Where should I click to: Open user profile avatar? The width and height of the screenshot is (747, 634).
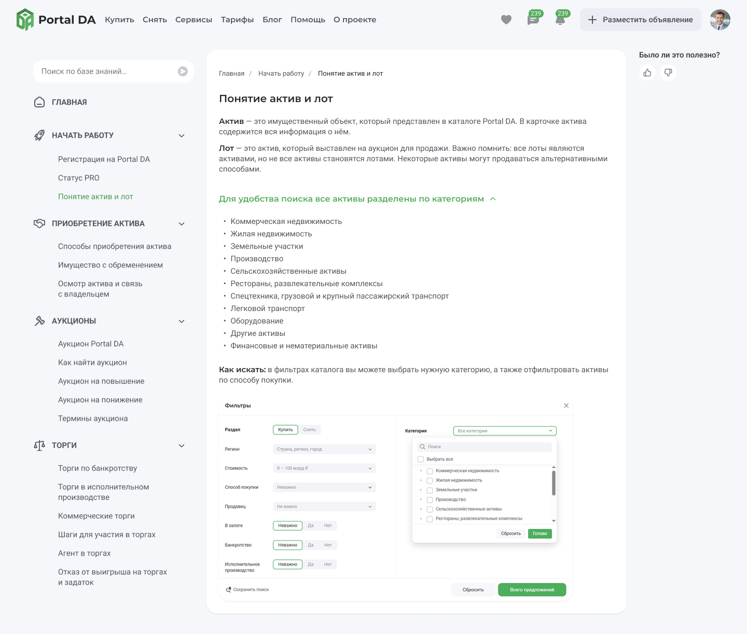(x=720, y=20)
